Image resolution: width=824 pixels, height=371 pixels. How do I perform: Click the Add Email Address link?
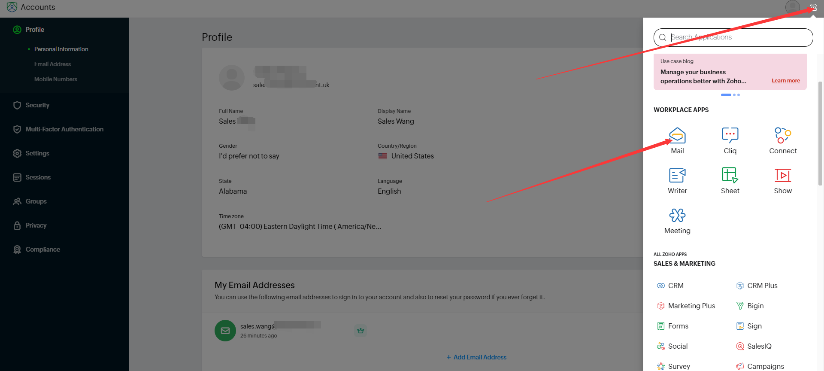click(476, 357)
